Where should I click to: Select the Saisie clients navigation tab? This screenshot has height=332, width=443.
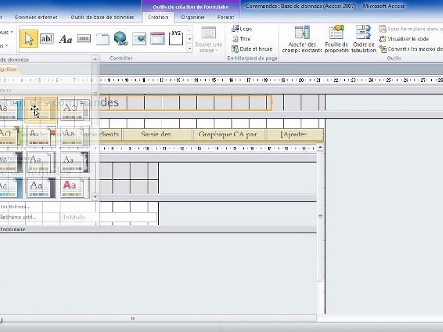click(100, 134)
